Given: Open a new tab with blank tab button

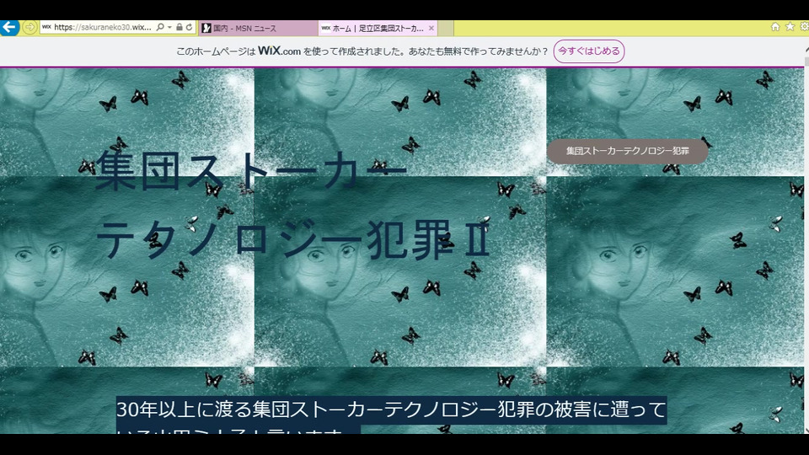Looking at the screenshot, I should (x=446, y=29).
